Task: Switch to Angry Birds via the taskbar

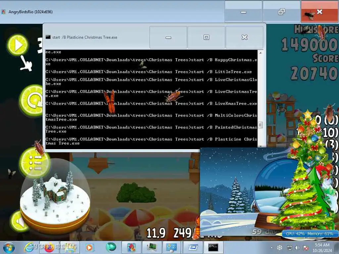Action: [131, 247]
